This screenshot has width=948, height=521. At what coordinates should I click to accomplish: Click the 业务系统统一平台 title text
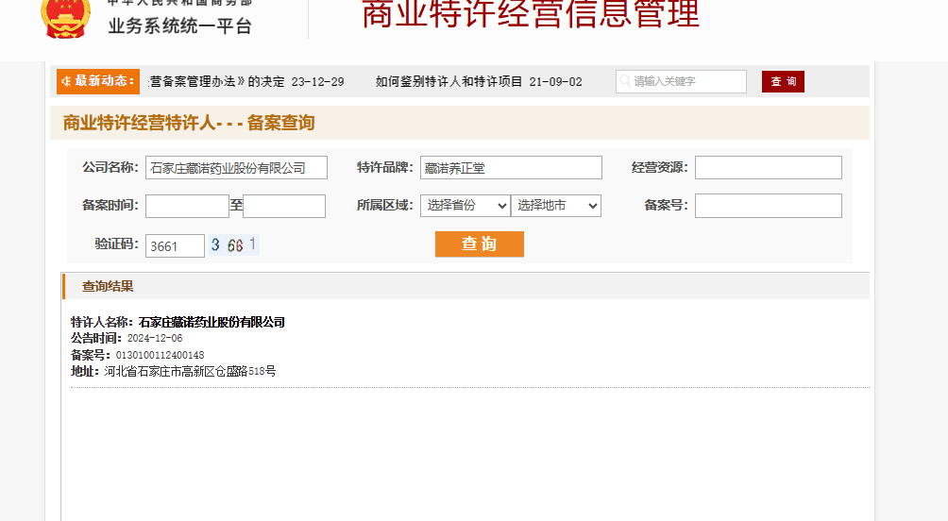pyautogui.click(x=179, y=26)
